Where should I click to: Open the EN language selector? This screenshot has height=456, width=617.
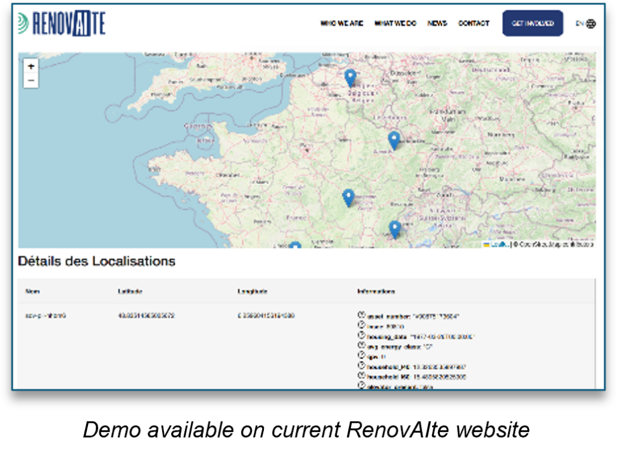(x=580, y=23)
